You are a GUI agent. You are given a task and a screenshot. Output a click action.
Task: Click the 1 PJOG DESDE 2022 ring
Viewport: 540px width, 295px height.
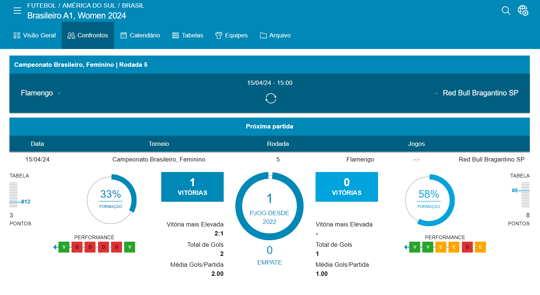coord(269,206)
